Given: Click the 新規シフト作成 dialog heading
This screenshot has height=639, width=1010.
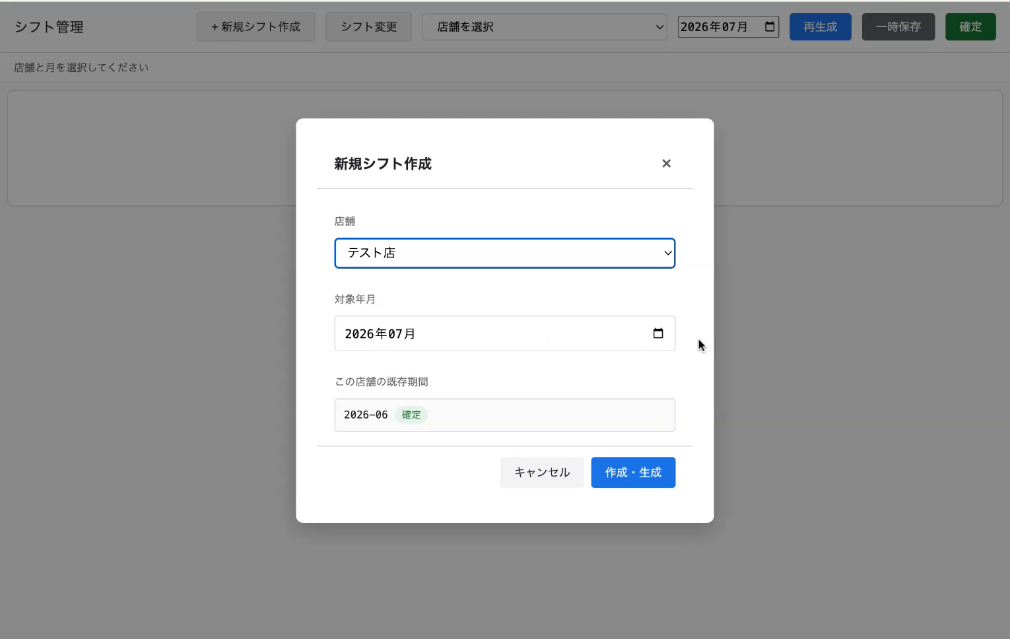Looking at the screenshot, I should coord(383,164).
